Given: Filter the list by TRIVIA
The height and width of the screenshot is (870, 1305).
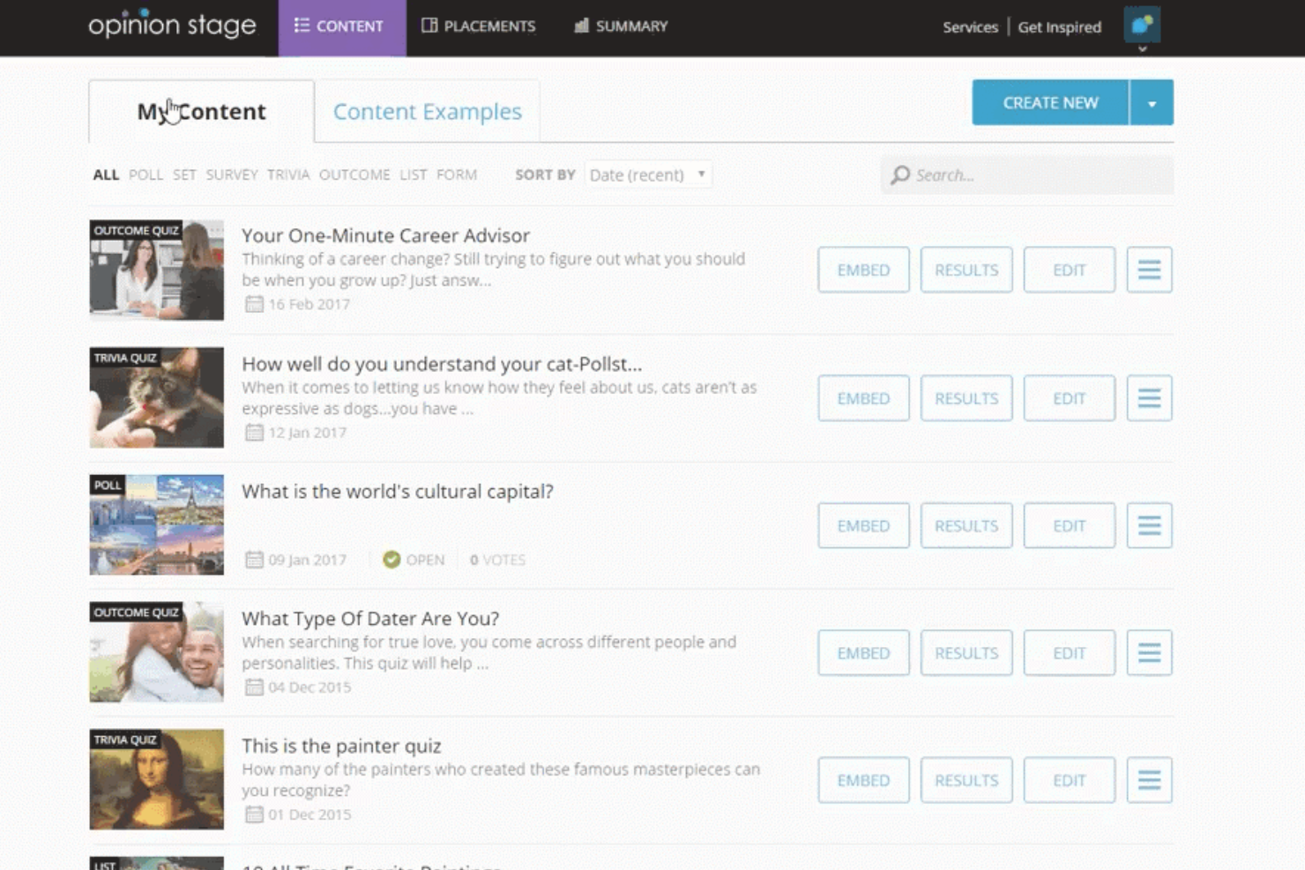Looking at the screenshot, I should coord(288,175).
